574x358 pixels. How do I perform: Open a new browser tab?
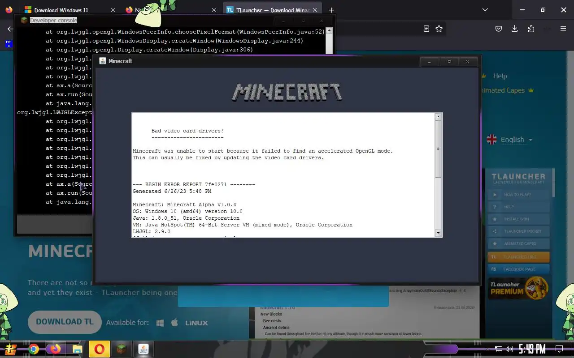tap(331, 10)
